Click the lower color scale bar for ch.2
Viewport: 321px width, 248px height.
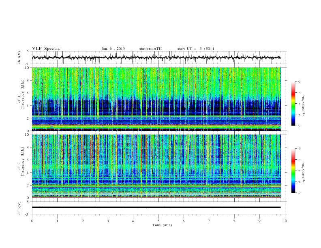point(293,171)
